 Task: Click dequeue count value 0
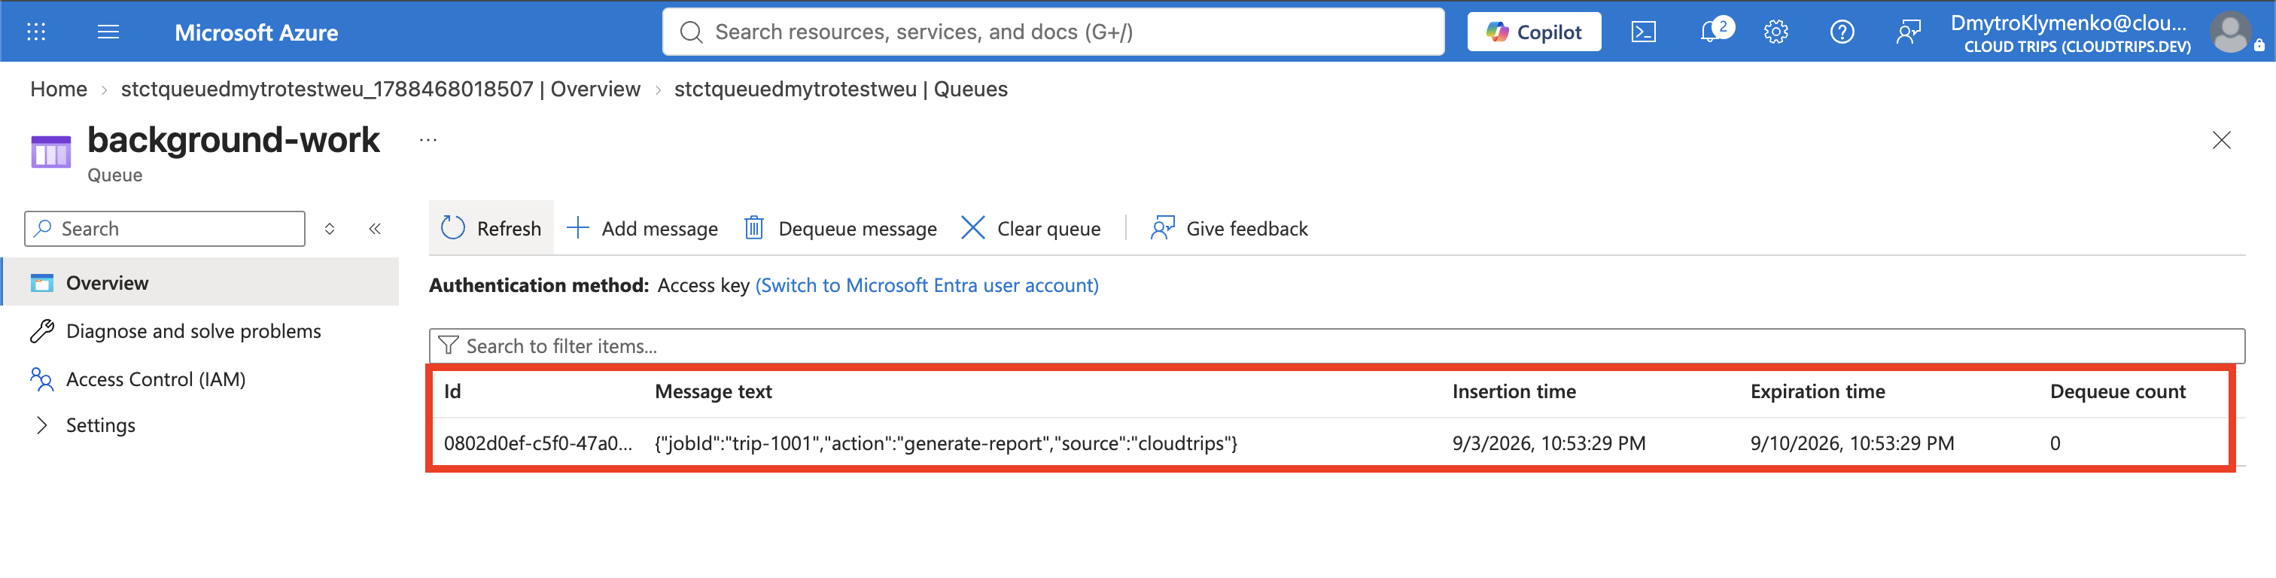coord(2055,443)
